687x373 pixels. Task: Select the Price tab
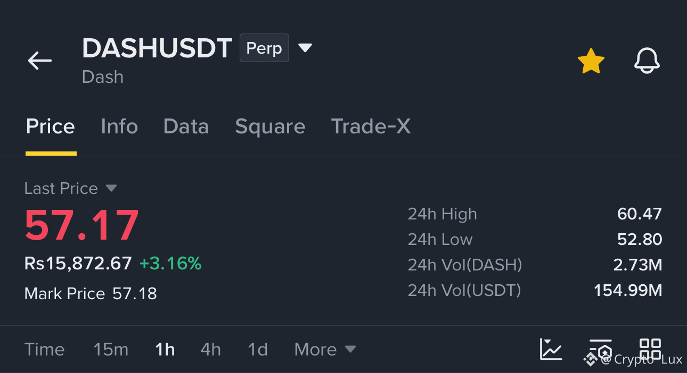click(51, 126)
